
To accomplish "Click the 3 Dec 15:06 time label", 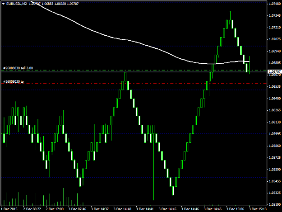I will pyautogui.click(x=235, y=209).
